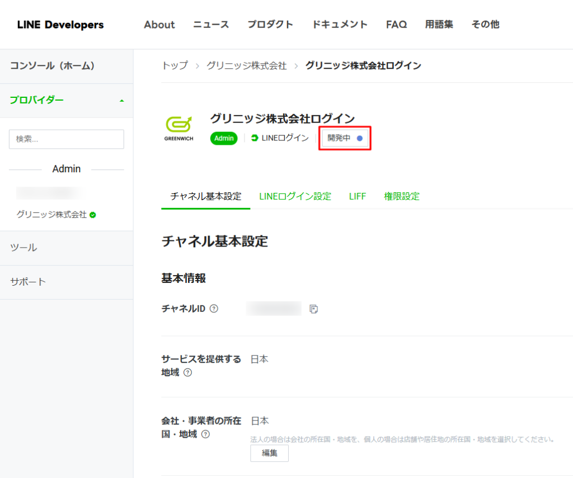Viewport: 573px width, 478px height.
Task: Select グリニッジ株式会社 provider in sidebar
Action: point(51,214)
